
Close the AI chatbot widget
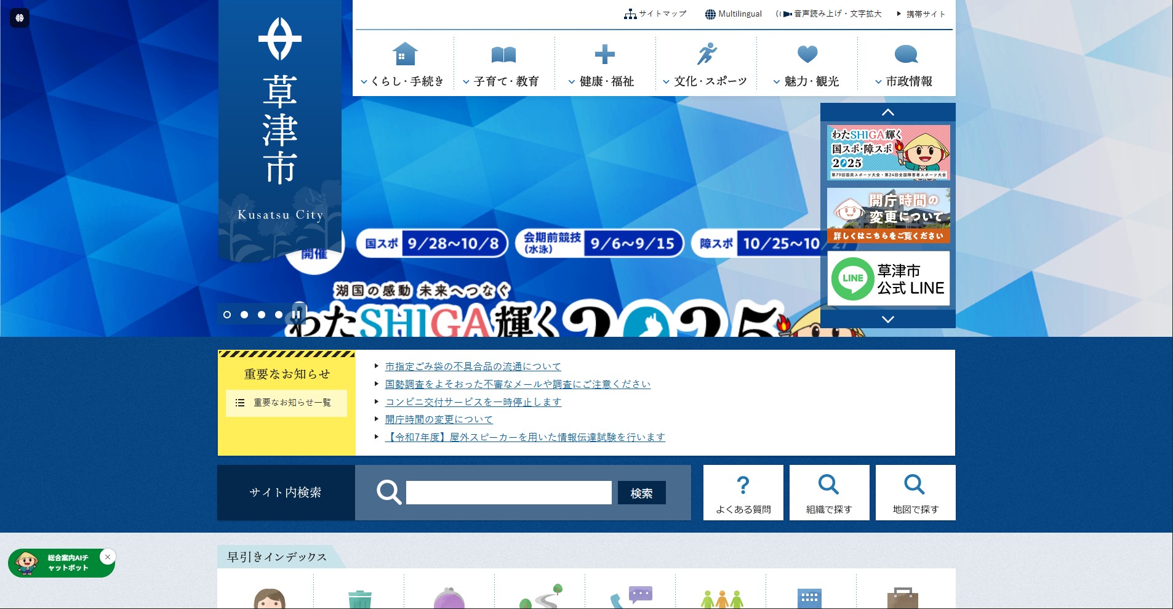point(108,557)
